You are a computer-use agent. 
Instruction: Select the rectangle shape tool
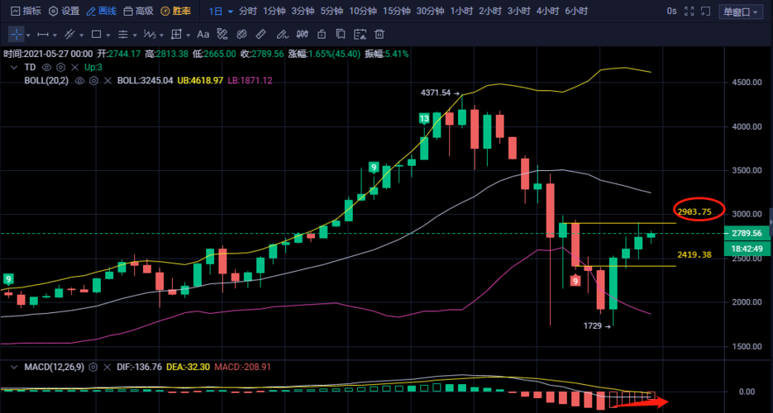[96, 35]
